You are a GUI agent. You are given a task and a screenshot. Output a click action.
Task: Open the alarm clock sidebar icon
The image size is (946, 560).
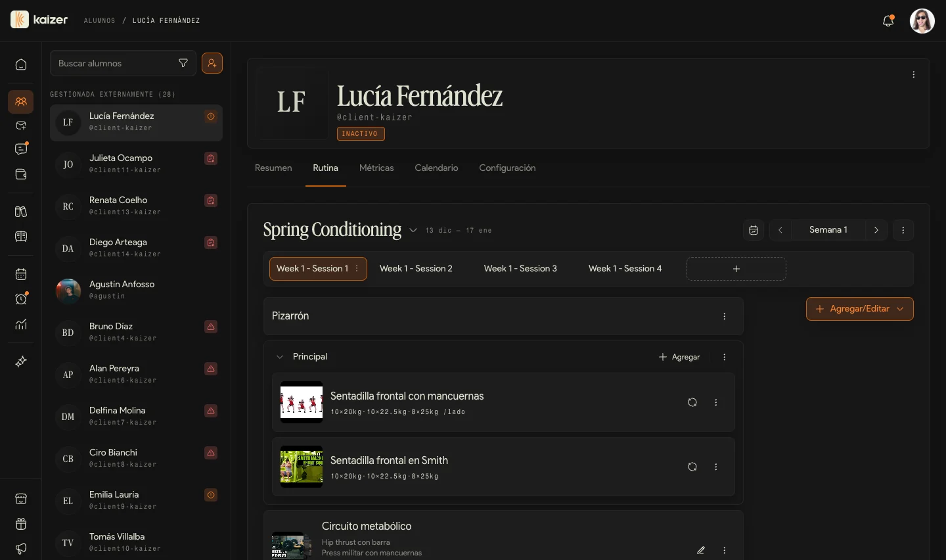[x=21, y=299]
